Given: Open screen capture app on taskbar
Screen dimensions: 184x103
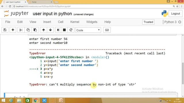Looking at the screenshot, I should pyautogui.click(x=44, y=100).
